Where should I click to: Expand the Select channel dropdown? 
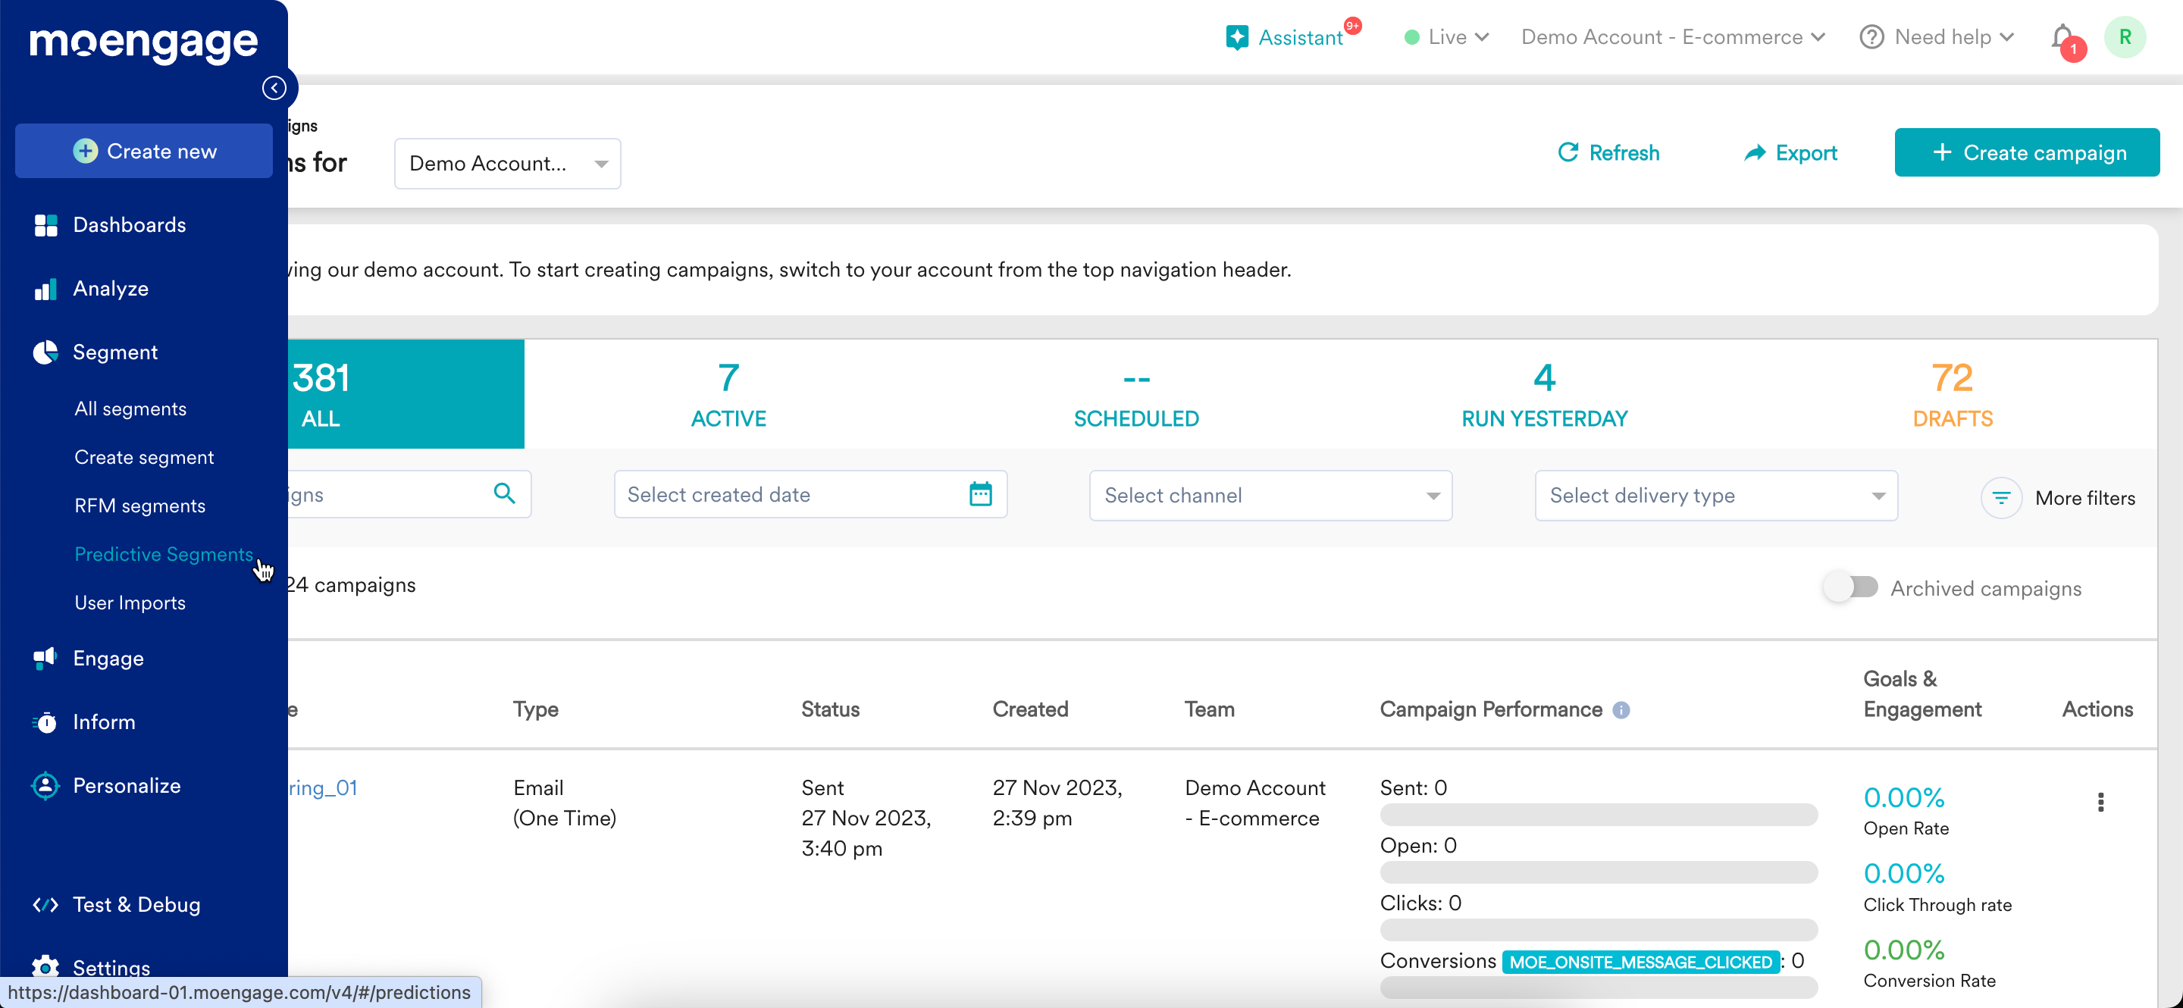point(1270,496)
